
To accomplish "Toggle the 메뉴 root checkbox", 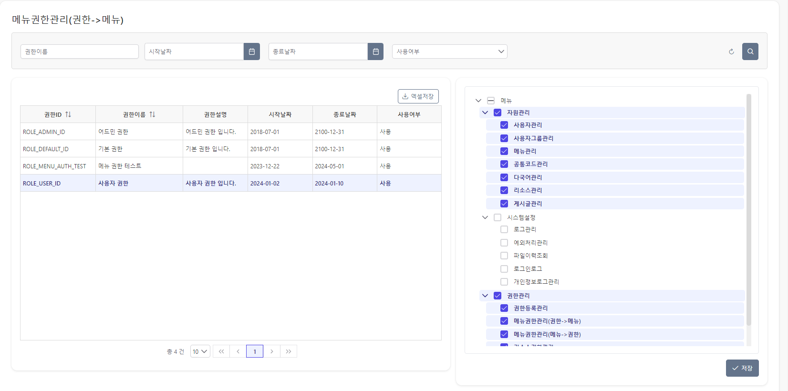I will point(491,101).
